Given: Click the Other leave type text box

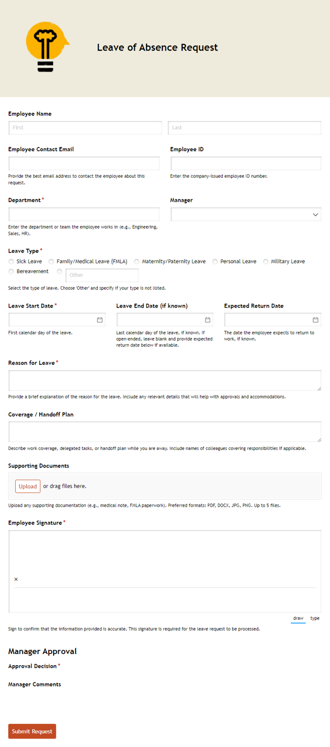Looking at the screenshot, I should point(102,275).
